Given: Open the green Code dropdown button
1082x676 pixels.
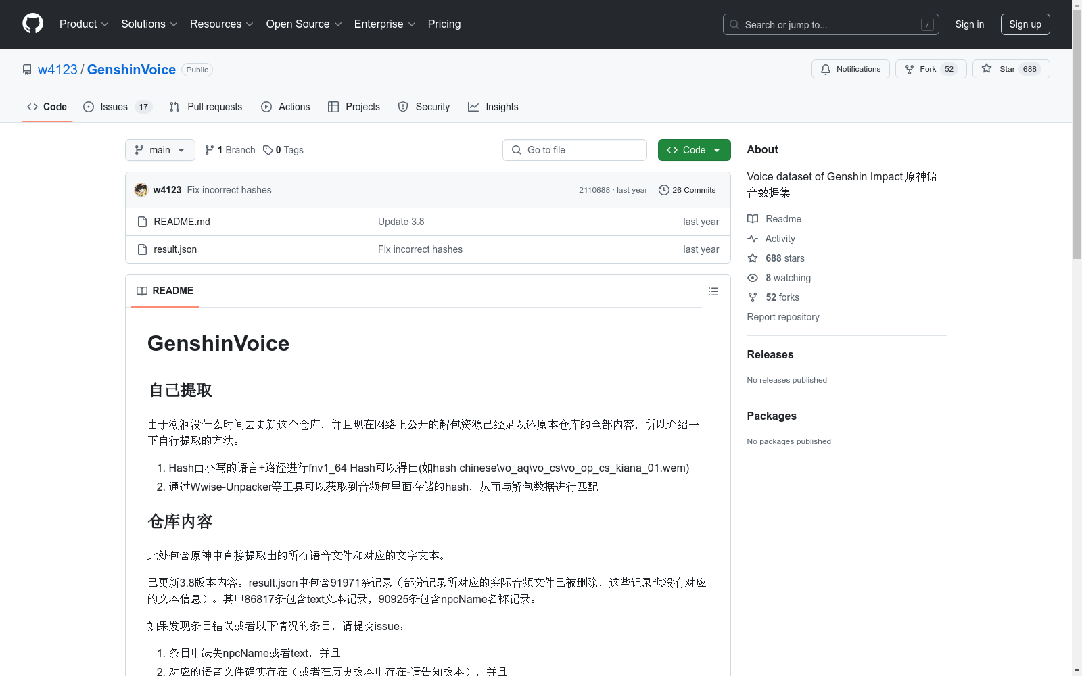Looking at the screenshot, I should click(x=694, y=150).
